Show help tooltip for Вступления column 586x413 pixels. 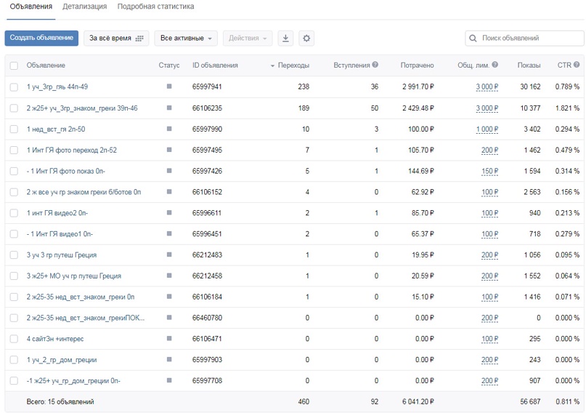pos(375,64)
